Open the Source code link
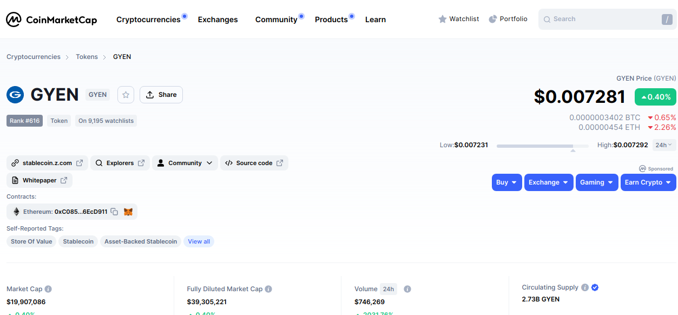The height and width of the screenshot is (315, 678). tap(254, 163)
